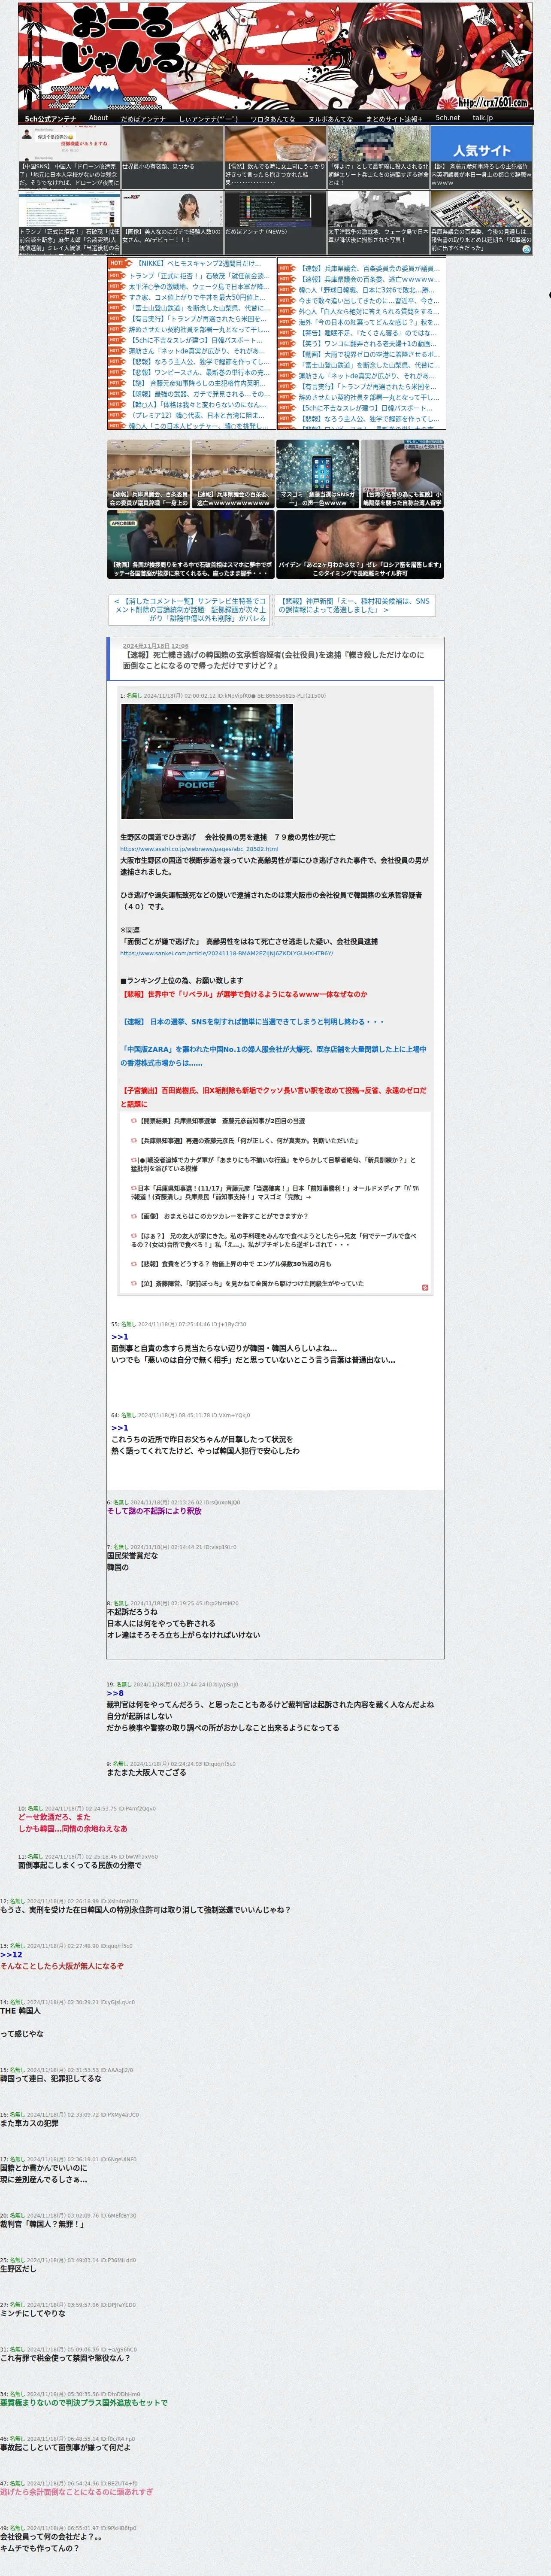
Task: Open the ヌルポあんてな menu item
Action: [330, 118]
